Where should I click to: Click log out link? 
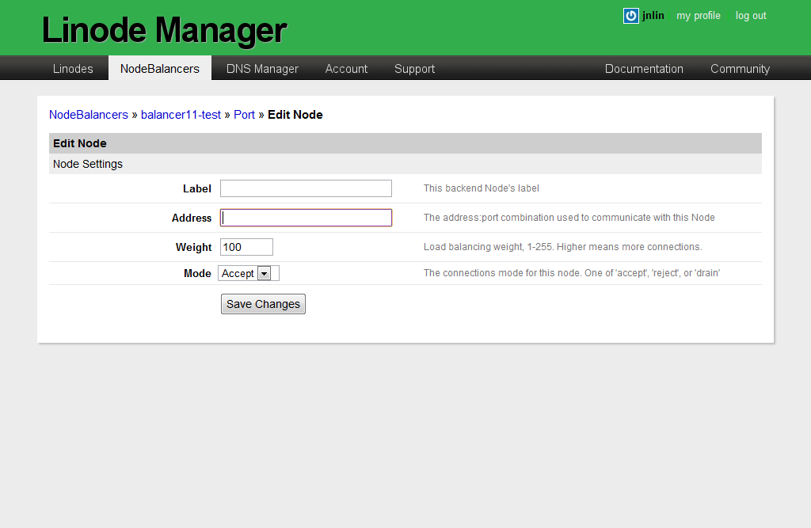(x=751, y=16)
